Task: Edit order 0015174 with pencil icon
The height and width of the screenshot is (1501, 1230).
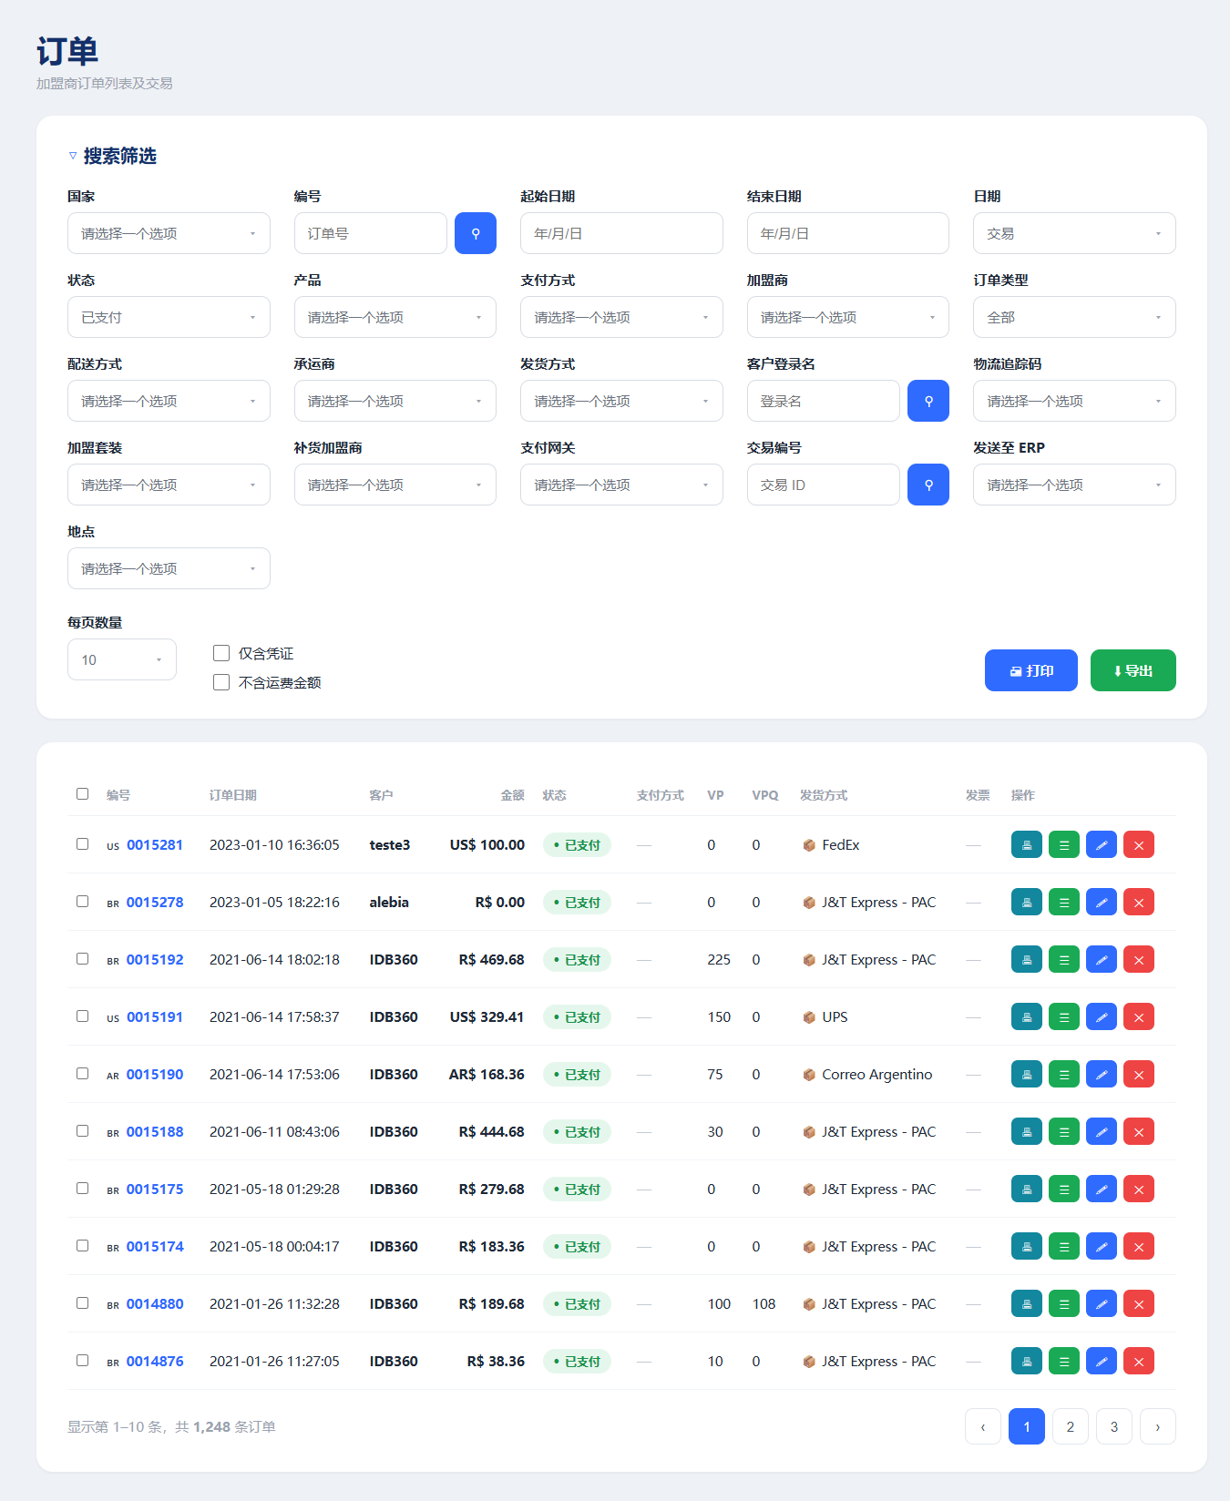Action: 1102,1246
